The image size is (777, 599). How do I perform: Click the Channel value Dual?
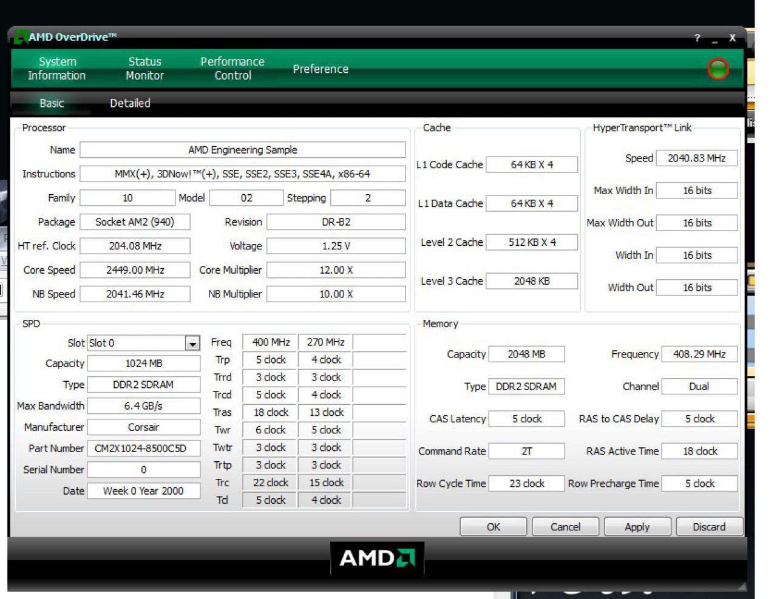tap(699, 387)
